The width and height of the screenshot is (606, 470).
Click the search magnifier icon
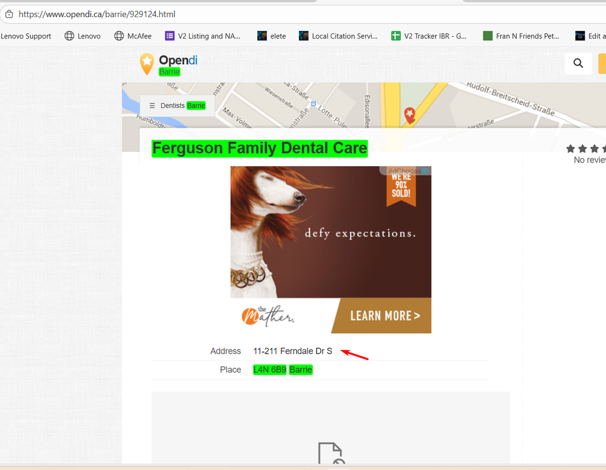pos(578,63)
